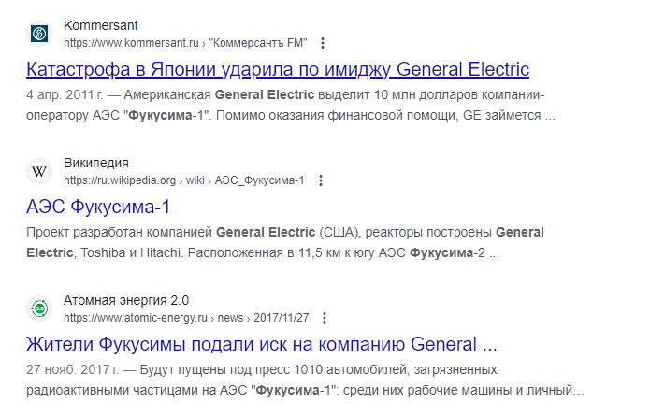Click the 27 нояб. 2017 г. date in the snippet
The image size is (650, 417).
click(x=73, y=369)
